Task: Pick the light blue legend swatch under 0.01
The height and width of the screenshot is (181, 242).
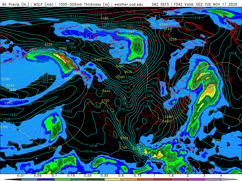Action: pos(29,179)
